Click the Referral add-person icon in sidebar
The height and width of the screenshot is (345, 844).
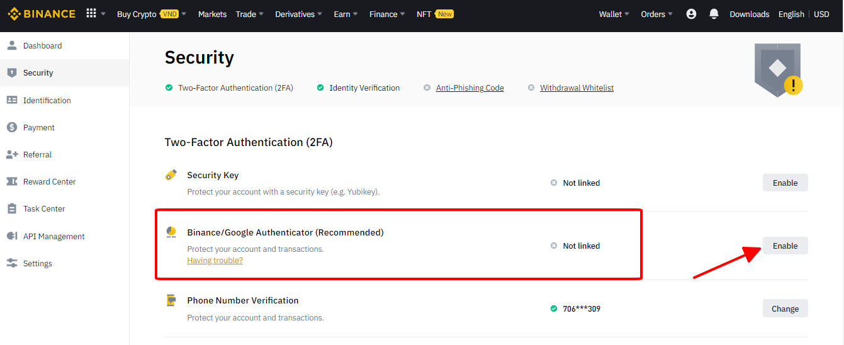(x=11, y=154)
